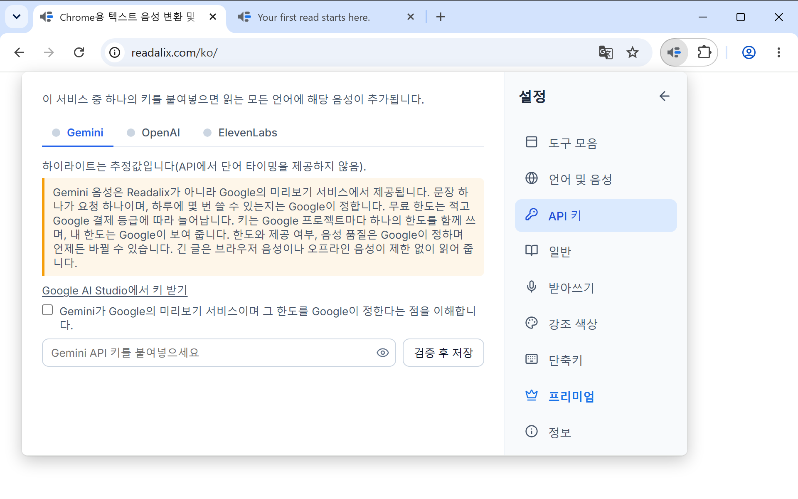
Task: Open the 받아쓰기 settings section
Action: click(x=596, y=287)
